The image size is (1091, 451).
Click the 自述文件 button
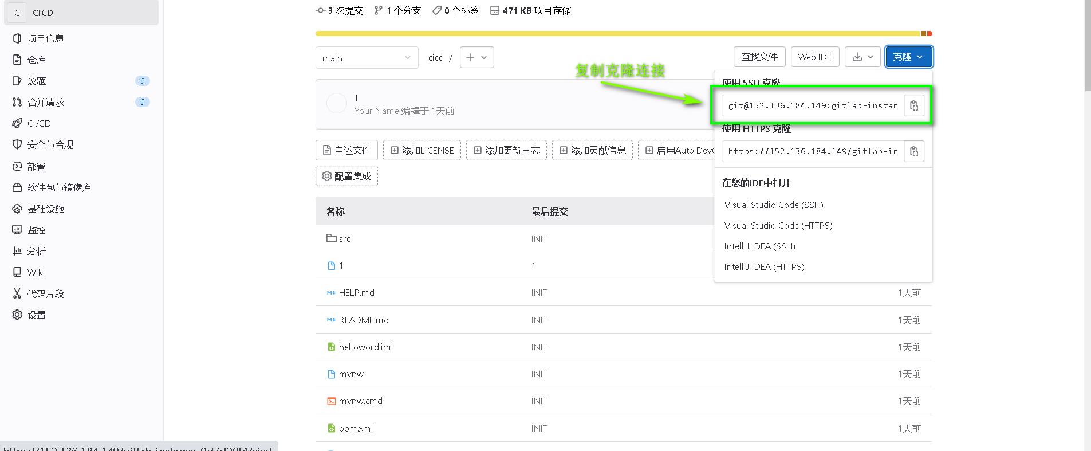click(346, 150)
